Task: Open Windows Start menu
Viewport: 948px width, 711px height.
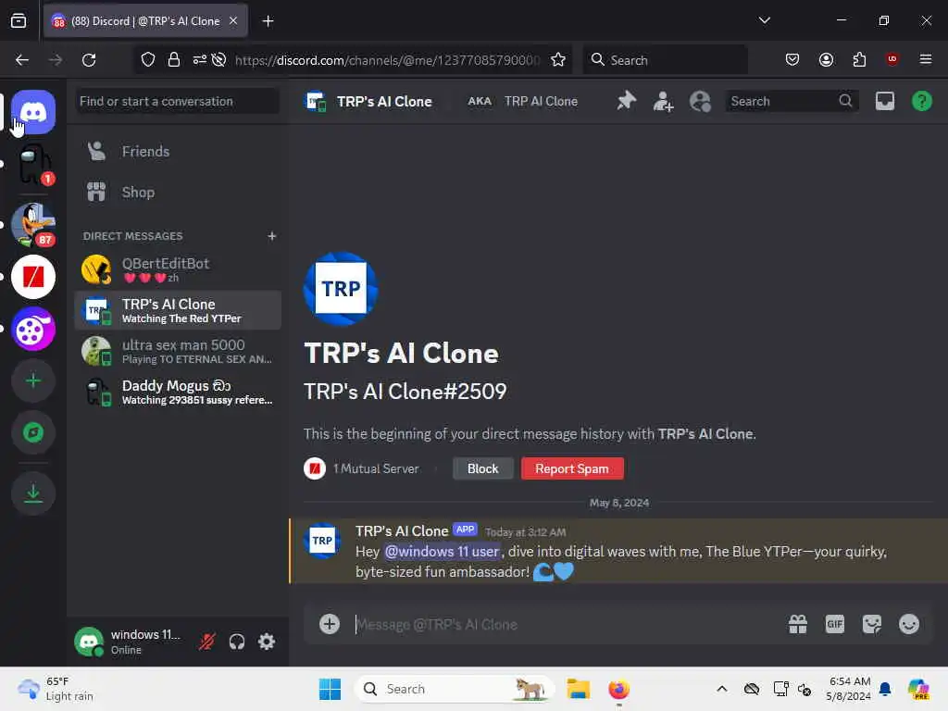Action: click(x=331, y=689)
